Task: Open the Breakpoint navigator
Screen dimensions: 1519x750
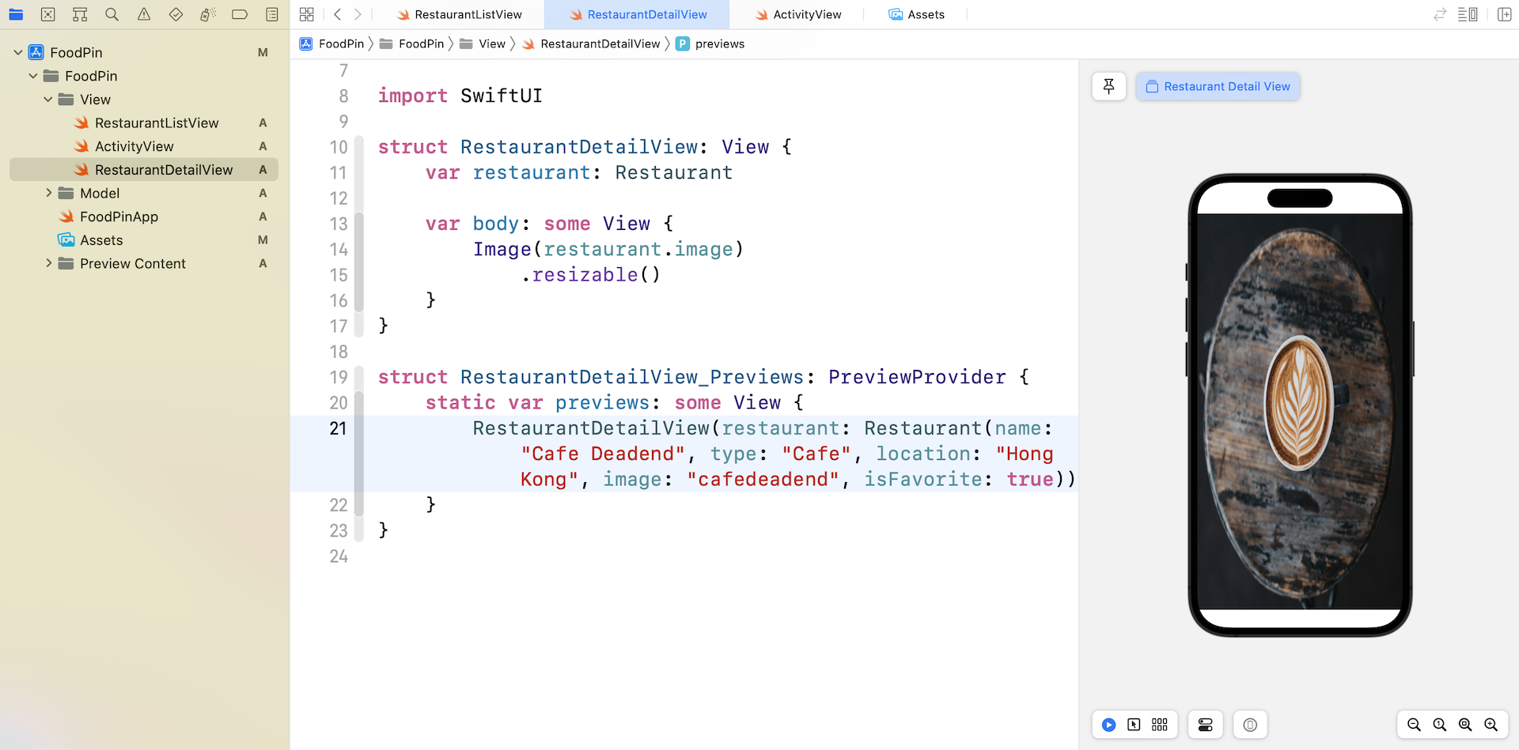Action: coord(240,14)
